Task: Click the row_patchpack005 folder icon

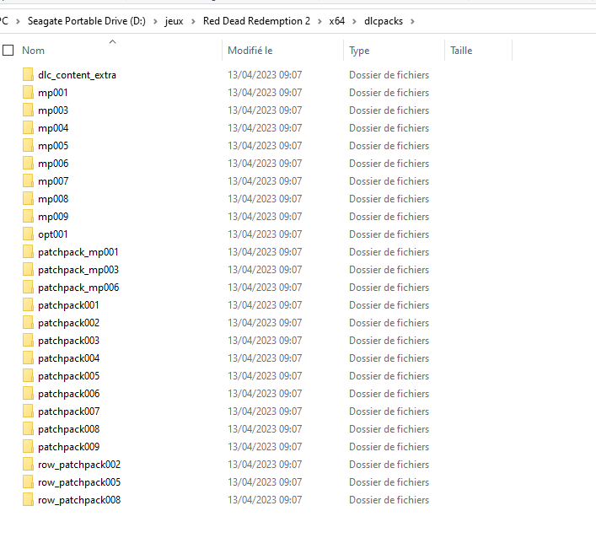Action: tap(28, 482)
